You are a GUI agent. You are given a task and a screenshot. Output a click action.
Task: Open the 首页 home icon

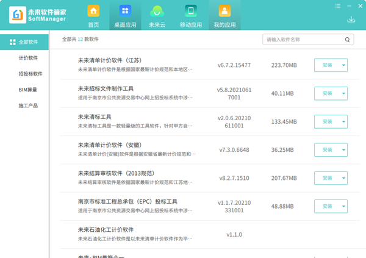coord(93,11)
